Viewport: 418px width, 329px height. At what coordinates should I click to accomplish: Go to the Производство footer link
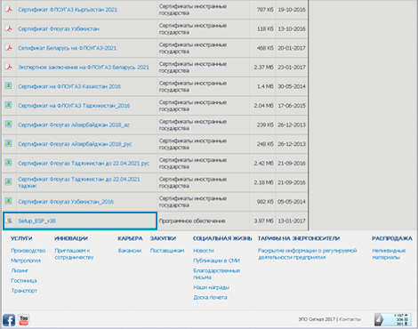coord(28,251)
